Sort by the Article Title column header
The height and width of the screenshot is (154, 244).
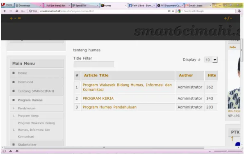[x=96, y=75]
